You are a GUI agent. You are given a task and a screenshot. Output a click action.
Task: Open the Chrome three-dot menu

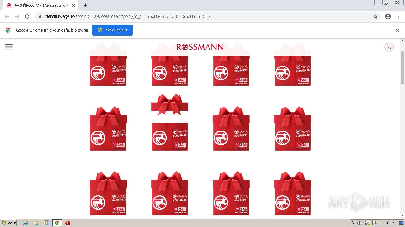point(398,16)
